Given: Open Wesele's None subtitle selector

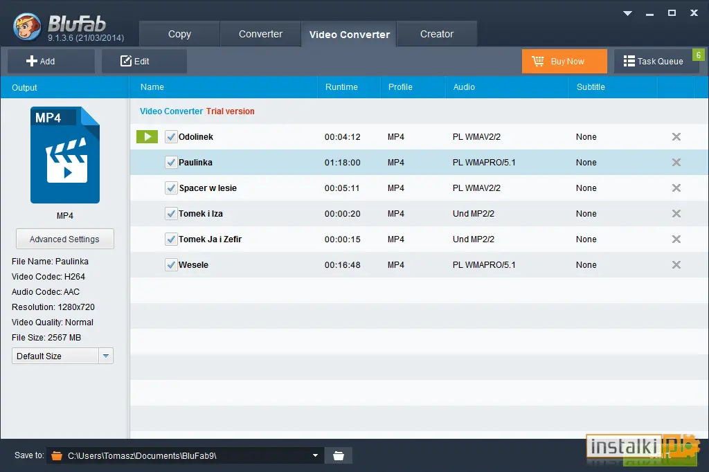Looking at the screenshot, I should point(586,265).
